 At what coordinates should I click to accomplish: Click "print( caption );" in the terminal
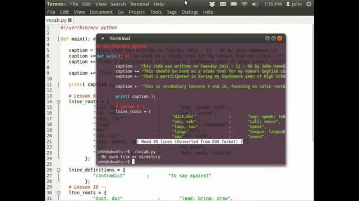(x=135, y=97)
